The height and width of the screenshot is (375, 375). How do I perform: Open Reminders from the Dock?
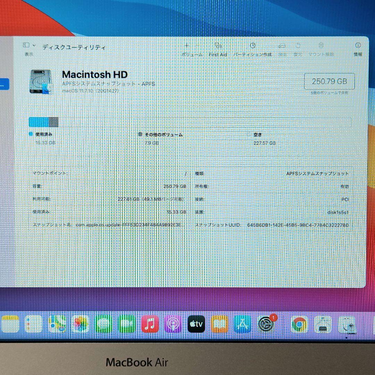tap(33, 324)
